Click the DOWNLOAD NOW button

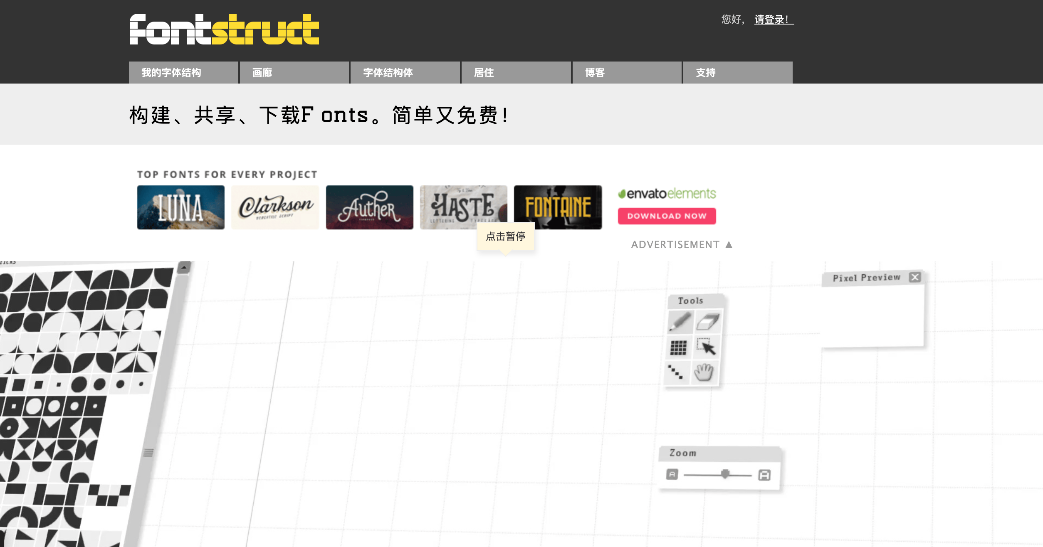click(x=667, y=216)
